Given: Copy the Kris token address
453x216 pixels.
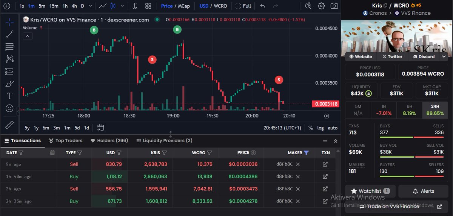Looking at the screenshot, I should [x=385, y=5].
